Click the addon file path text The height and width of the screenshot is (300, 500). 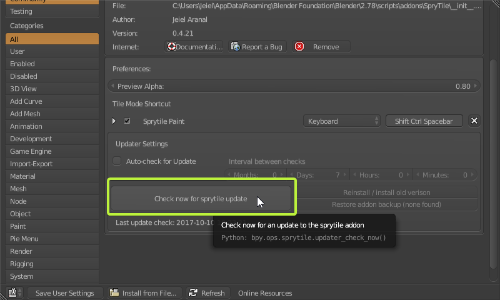click(327, 6)
